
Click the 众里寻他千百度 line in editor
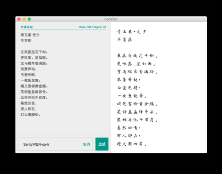click(x=34, y=97)
